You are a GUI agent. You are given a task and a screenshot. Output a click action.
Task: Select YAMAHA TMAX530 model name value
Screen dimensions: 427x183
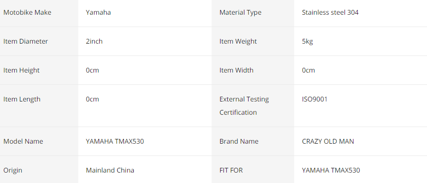pyautogui.click(x=115, y=141)
